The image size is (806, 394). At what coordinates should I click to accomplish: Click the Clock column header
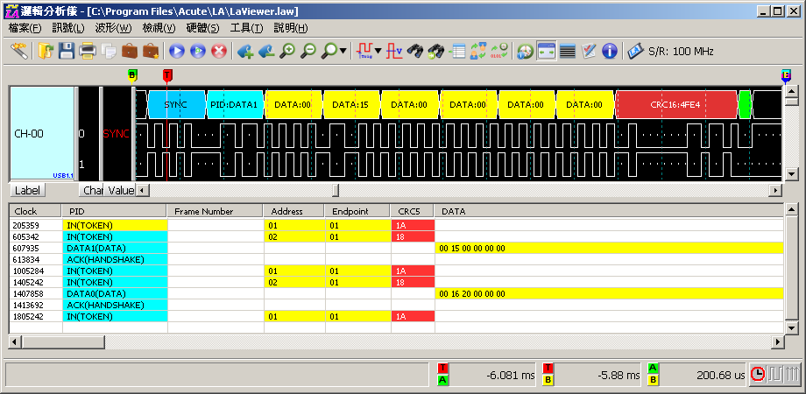[x=35, y=211]
